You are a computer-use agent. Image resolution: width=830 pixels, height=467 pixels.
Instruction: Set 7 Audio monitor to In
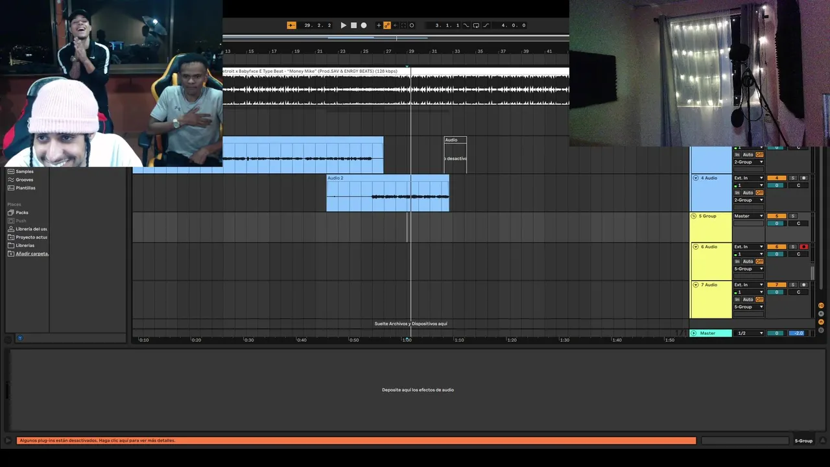tap(737, 299)
